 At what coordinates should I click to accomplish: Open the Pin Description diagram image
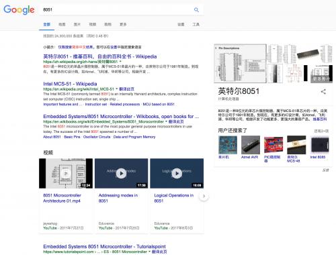coord(240,63)
